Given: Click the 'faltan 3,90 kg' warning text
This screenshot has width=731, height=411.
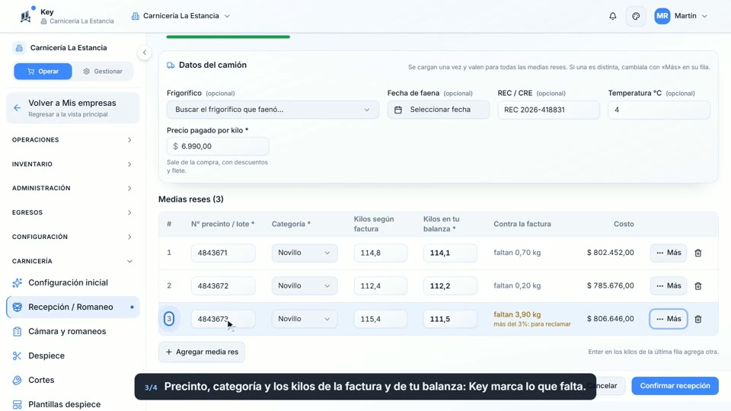Looking at the screenshot, I should pos(517,314).
